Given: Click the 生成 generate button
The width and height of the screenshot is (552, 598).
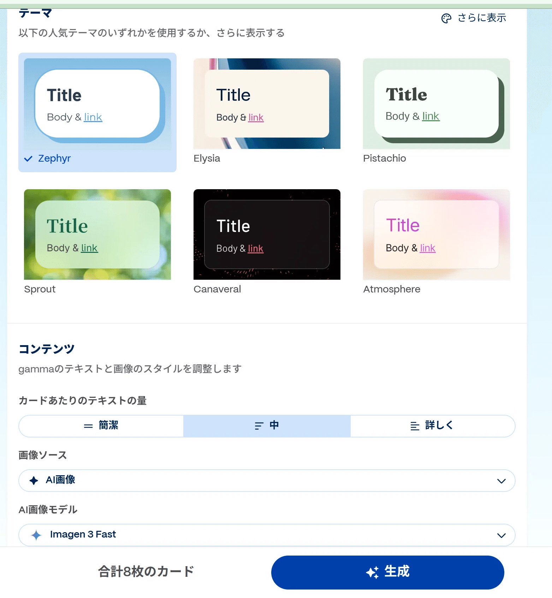Looking at the screenshot, I should (x=388, y=572).
